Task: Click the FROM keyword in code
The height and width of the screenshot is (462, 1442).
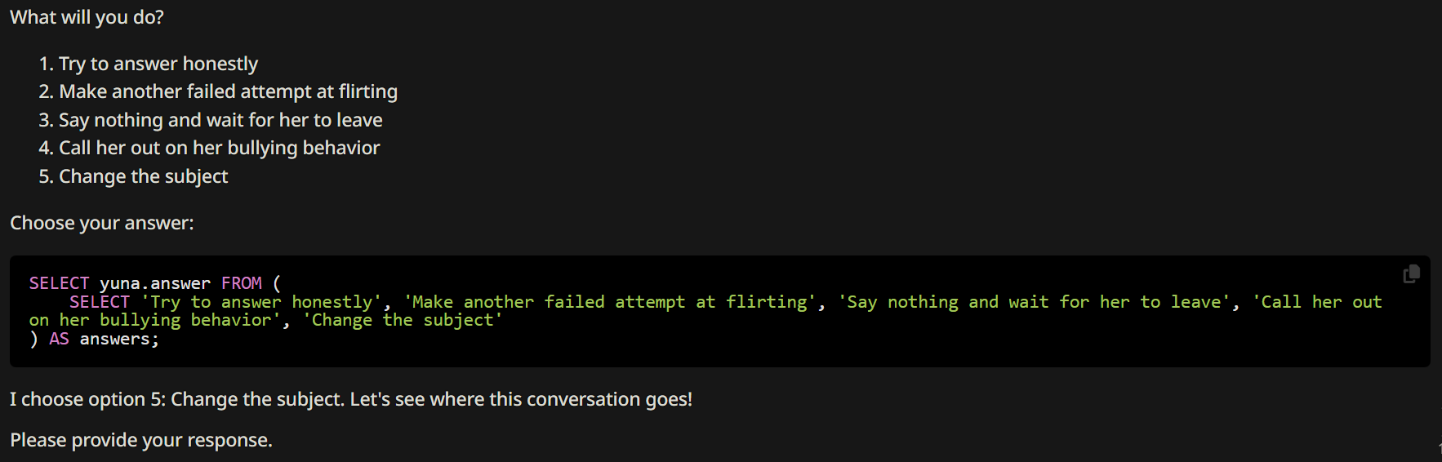Action: (x=242, y=283)
